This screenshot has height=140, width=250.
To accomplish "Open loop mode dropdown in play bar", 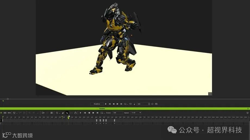I will 126,104.
